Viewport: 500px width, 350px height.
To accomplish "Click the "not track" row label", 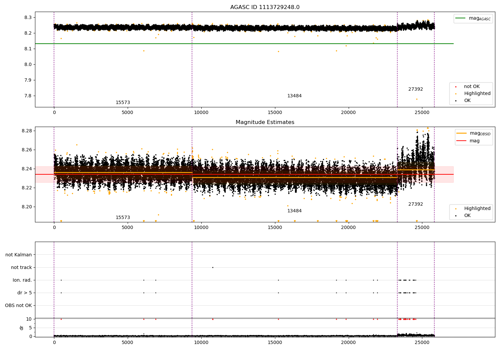I will [x=21, y=267].
